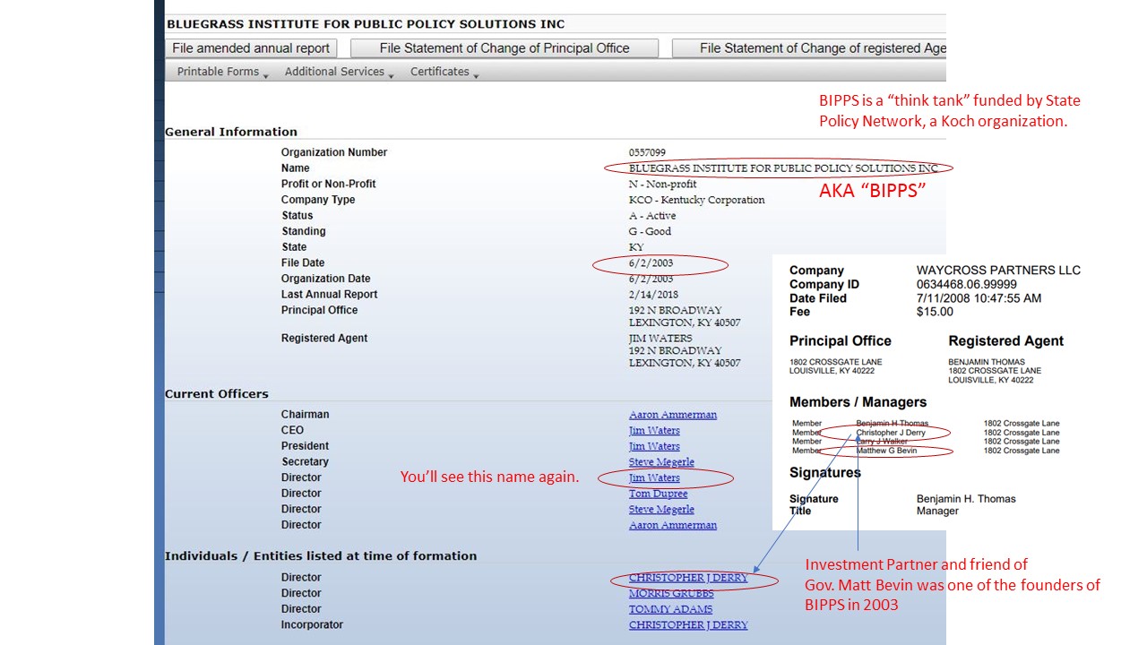This screenshot has height=645, width=1147.
Task: Click the Printable Forms dropdown arrow
Action: [266, 75]
